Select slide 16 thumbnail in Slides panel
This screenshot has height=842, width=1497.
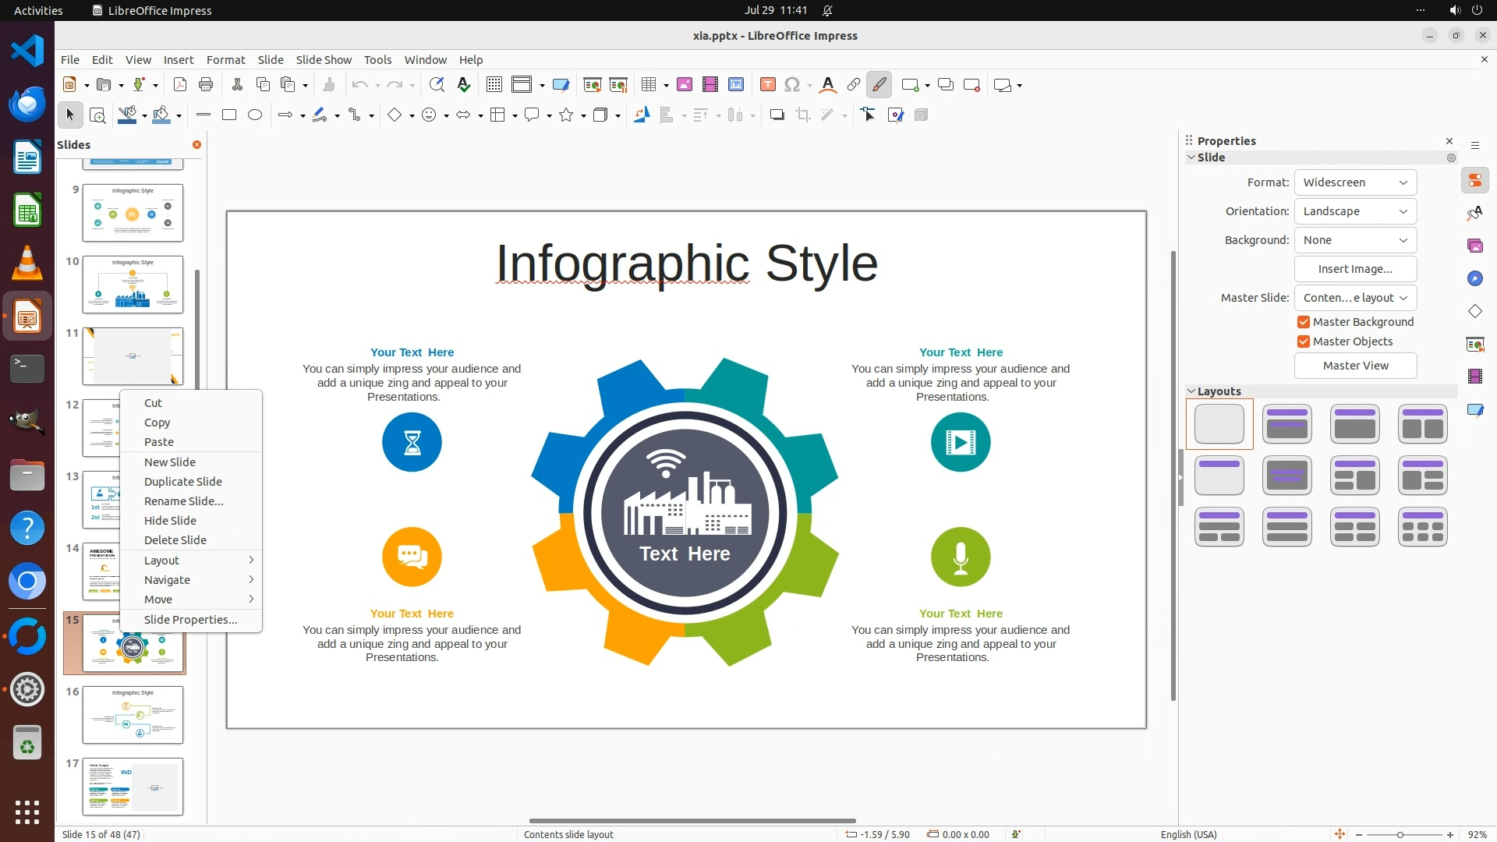pyautogui.click(x=133, y=715)
